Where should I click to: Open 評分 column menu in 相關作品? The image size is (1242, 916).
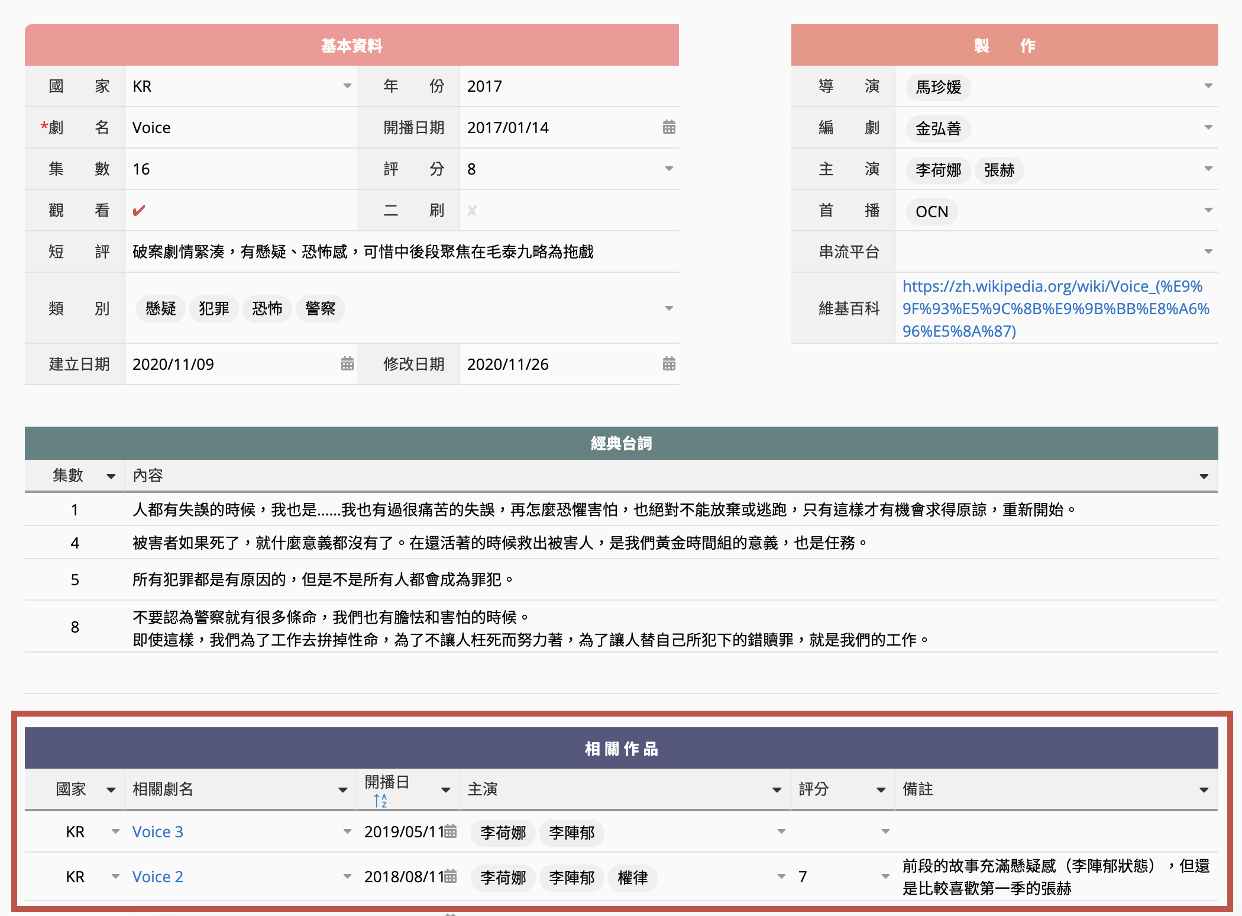[881, 790]
